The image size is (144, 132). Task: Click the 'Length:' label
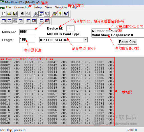[8, 40]
